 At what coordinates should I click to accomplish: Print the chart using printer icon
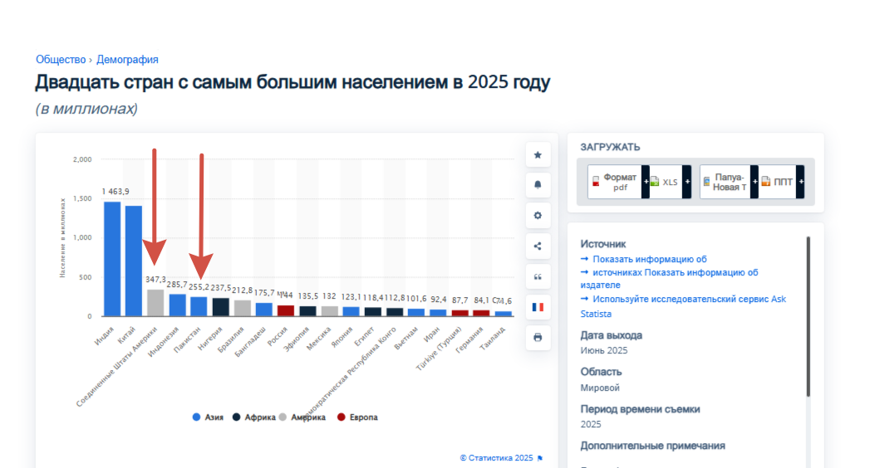click(538, 338)
